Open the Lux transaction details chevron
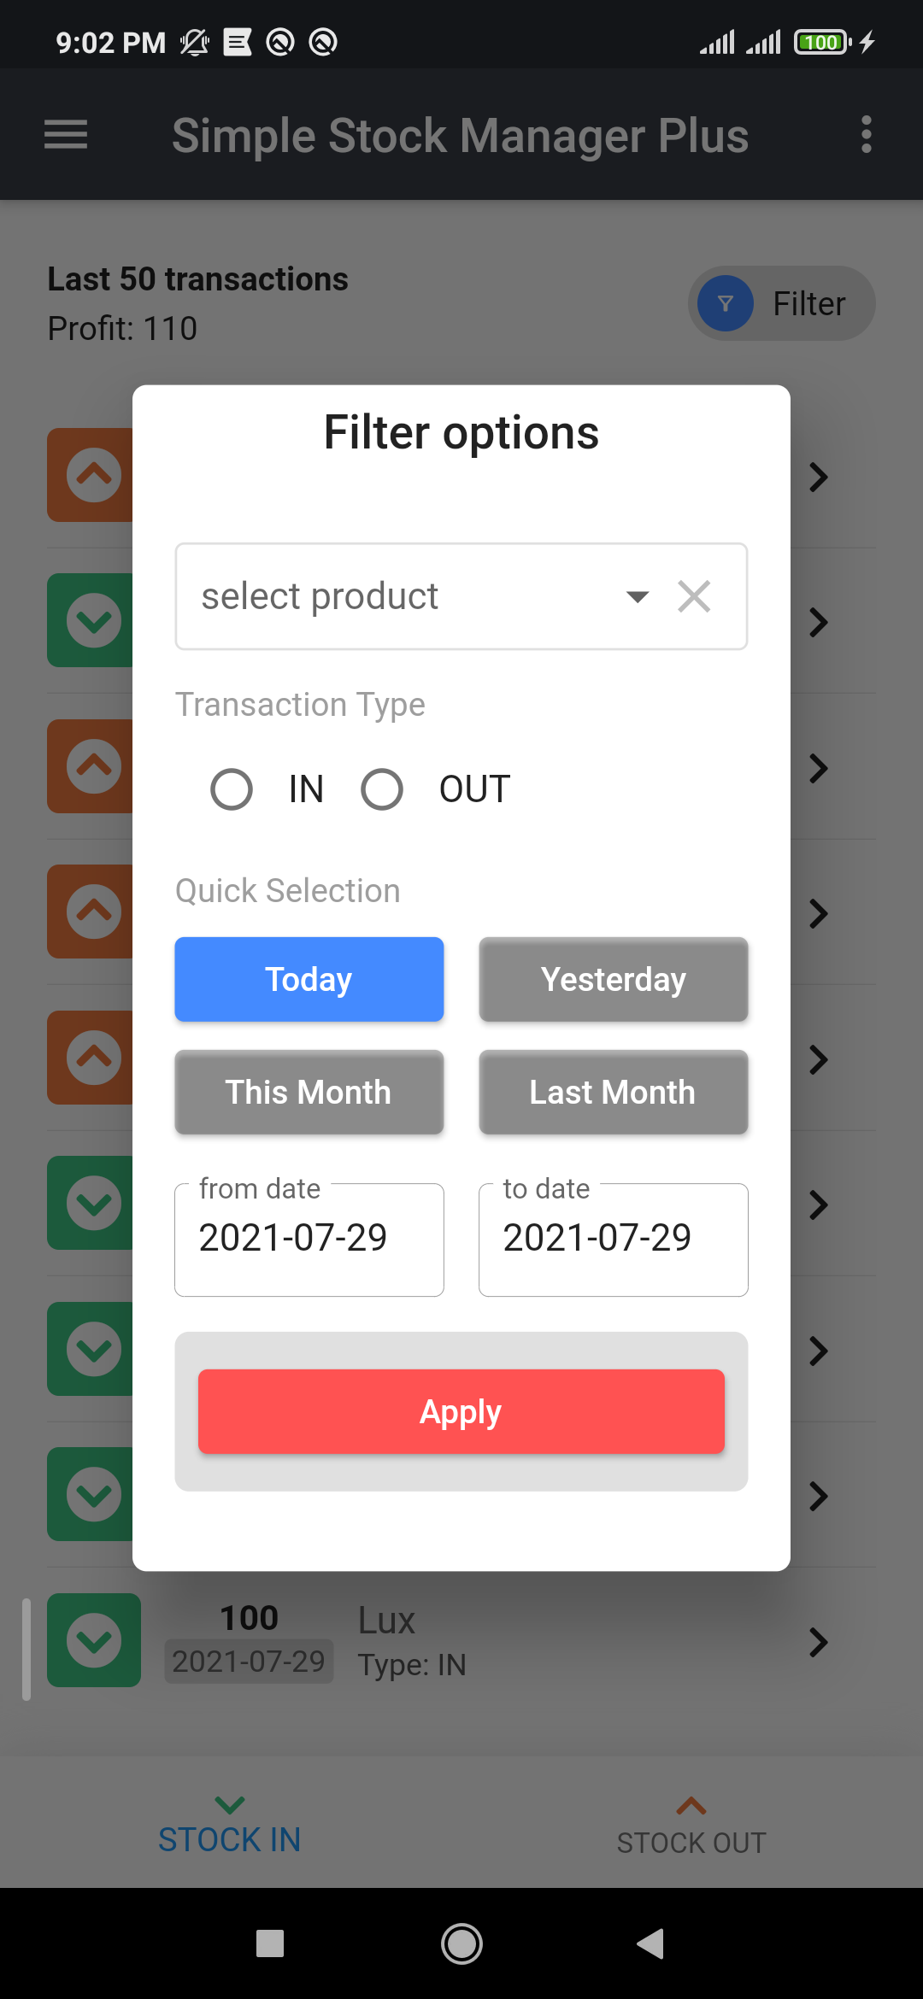The image size is (923, 1999). [818, 1642]
